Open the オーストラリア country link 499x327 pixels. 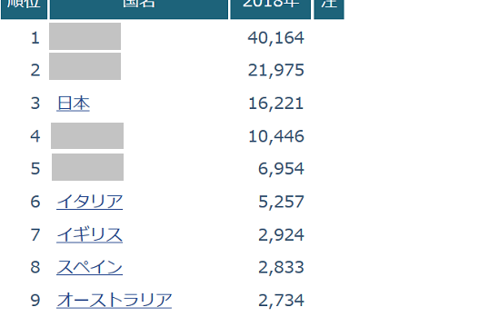pos(115,301)
